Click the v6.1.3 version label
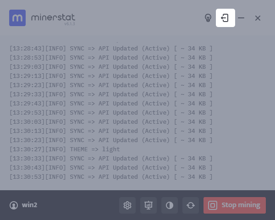The height and width of the screenshot is (220, 275). pyautogui.click(x=70, y=24)
